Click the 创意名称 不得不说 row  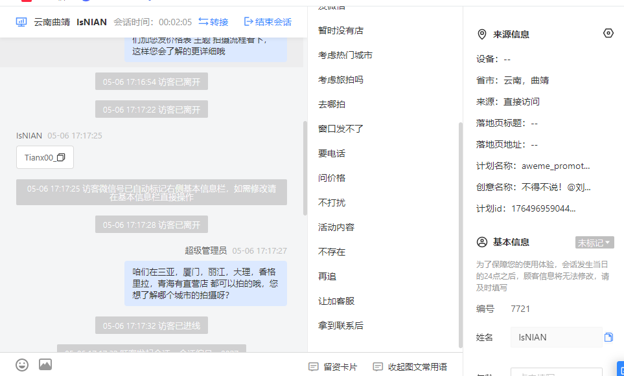coord(534,187)
